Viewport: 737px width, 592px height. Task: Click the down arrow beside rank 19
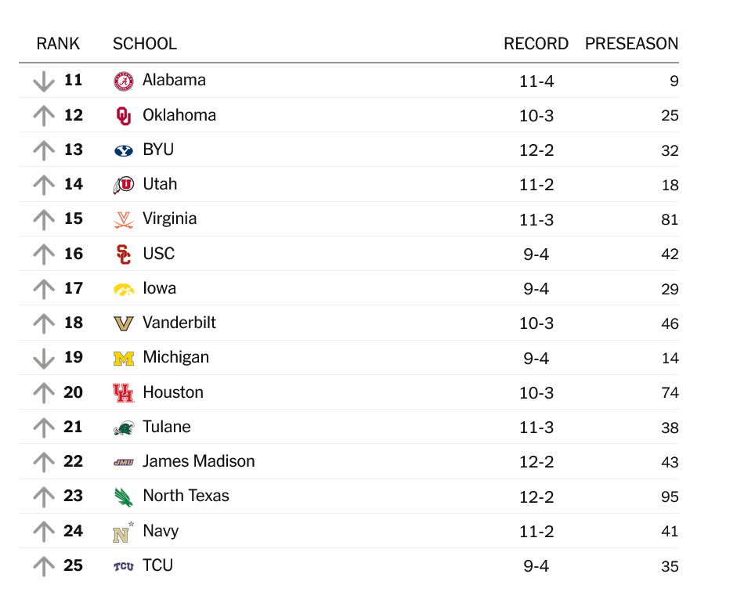pyautogui.click(x=44, y=358)
